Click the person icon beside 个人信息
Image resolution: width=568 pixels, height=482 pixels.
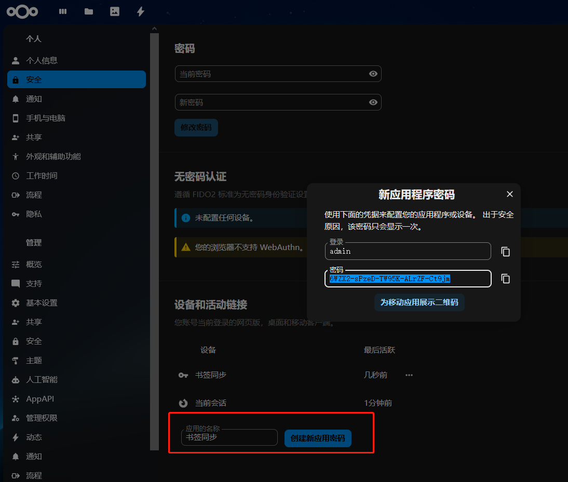pos(16,60)
